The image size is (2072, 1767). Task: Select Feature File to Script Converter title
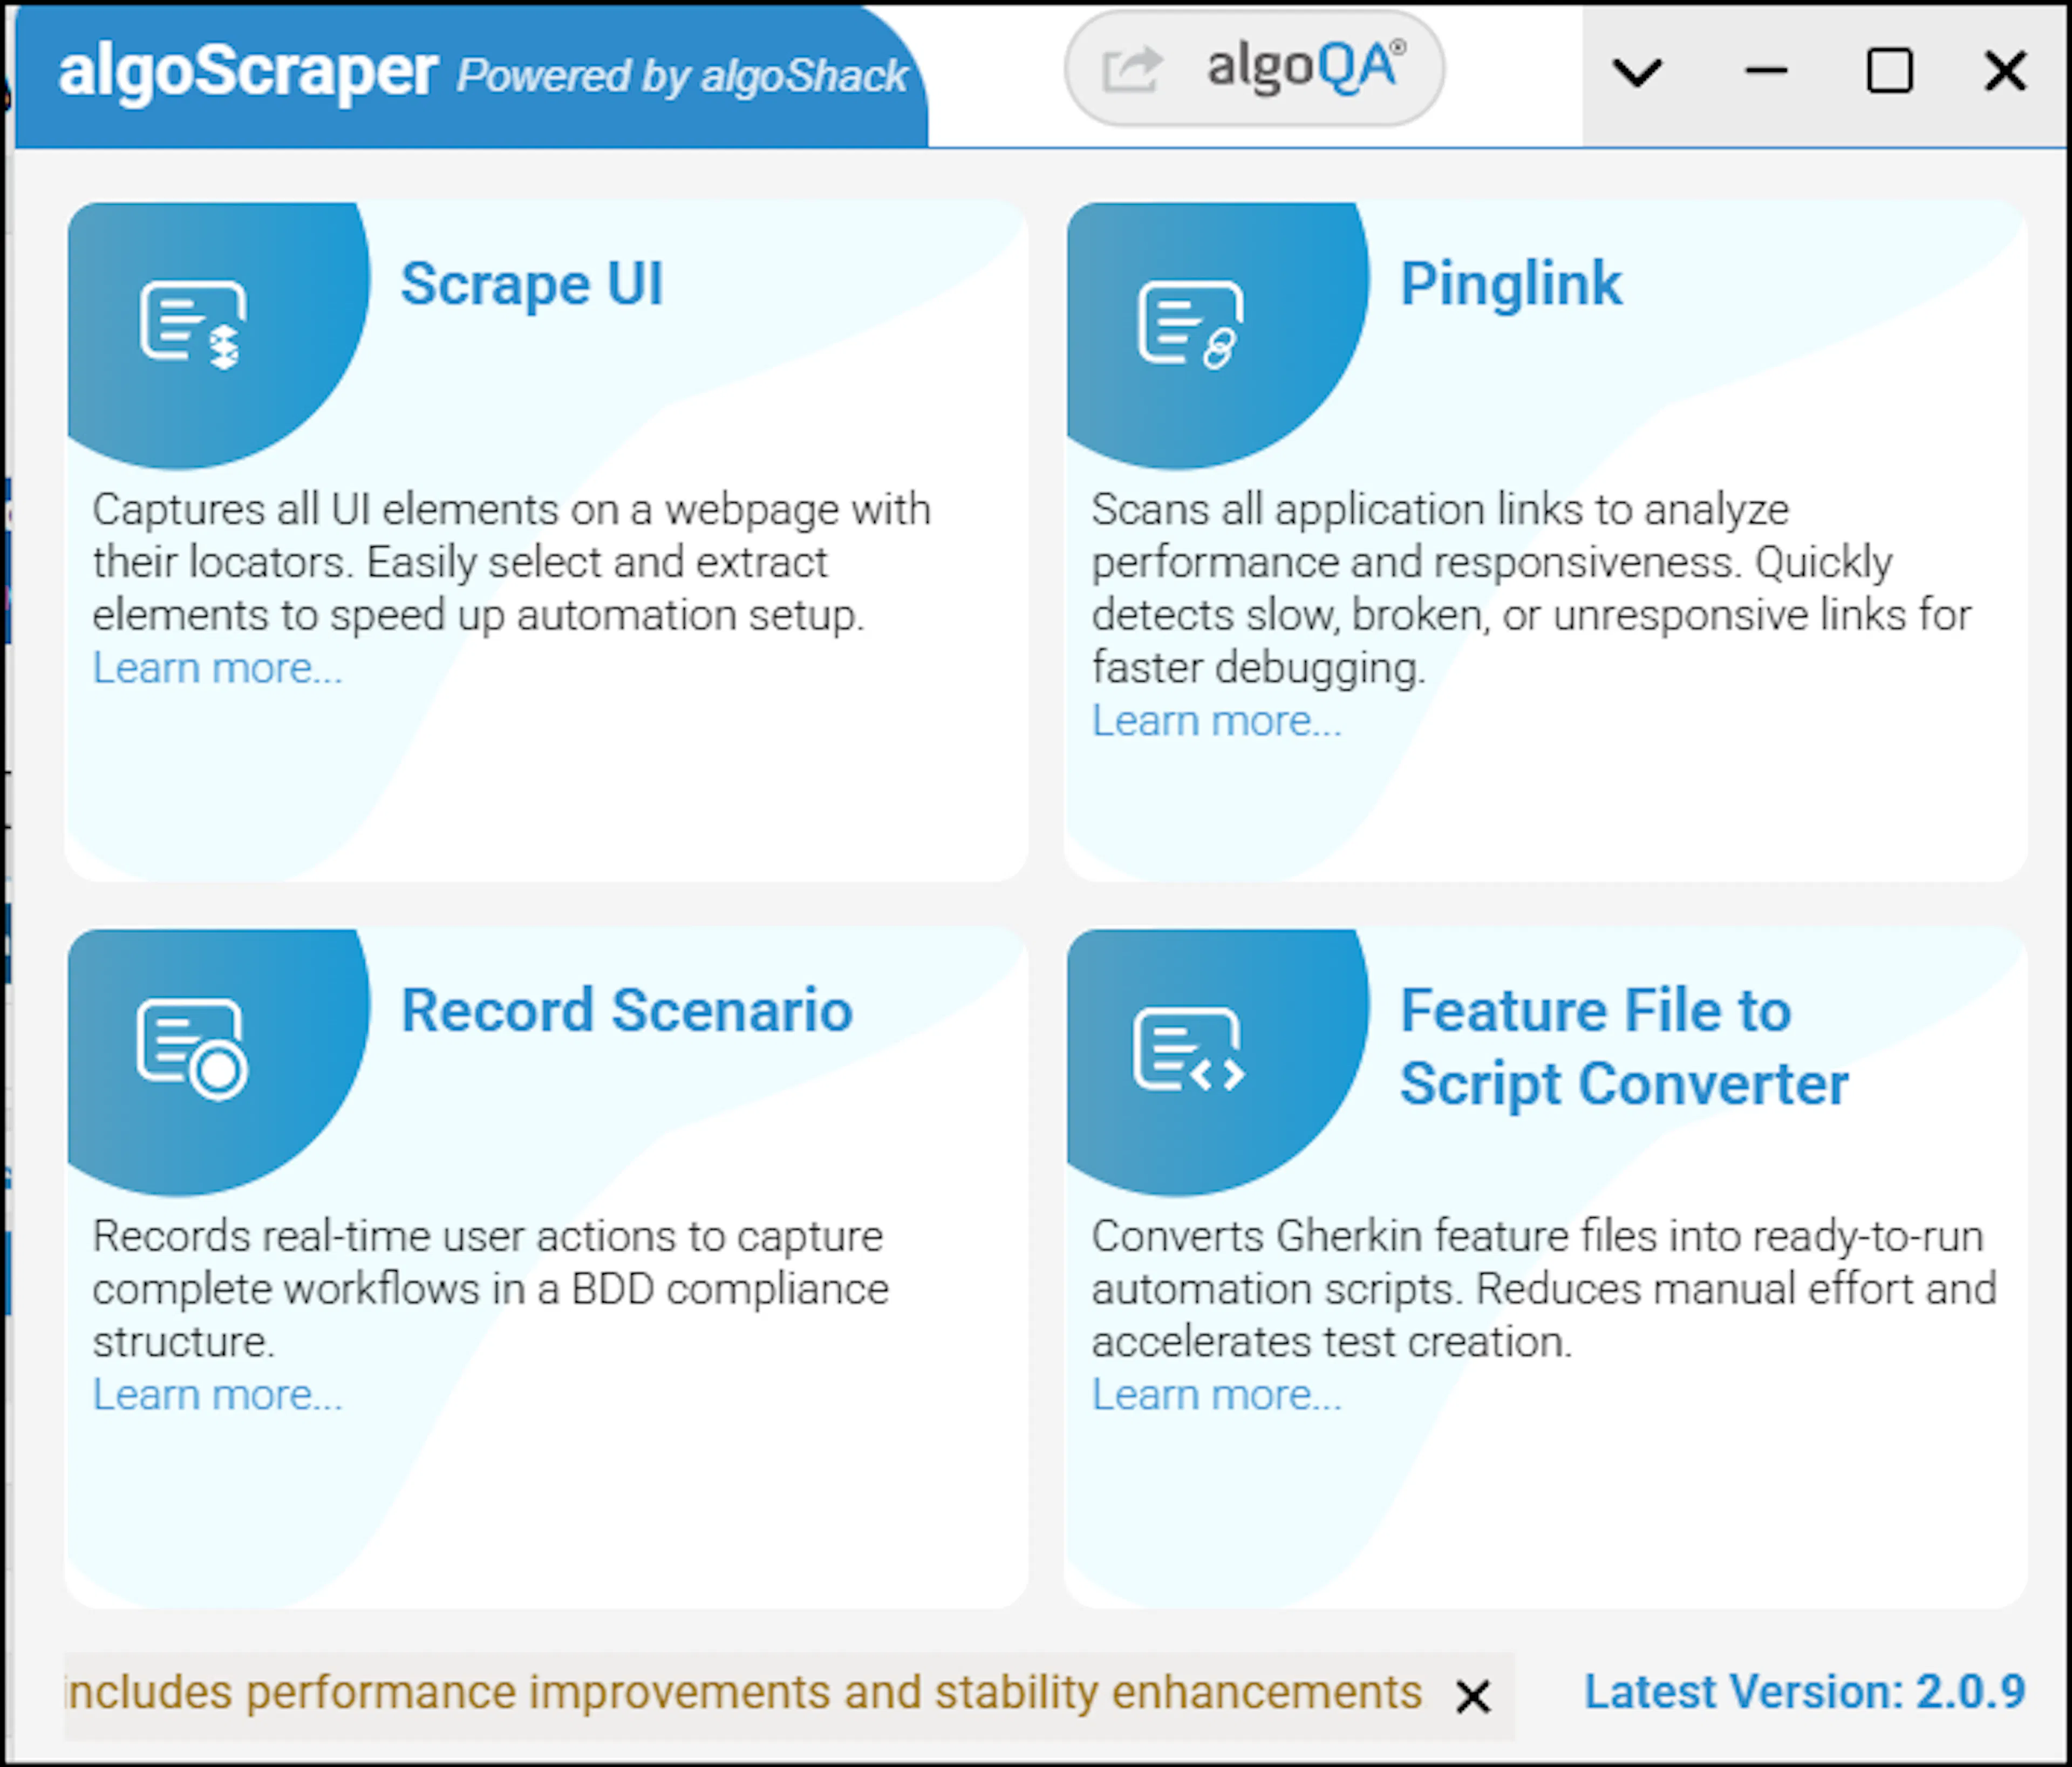[x=1624, y=1047]
